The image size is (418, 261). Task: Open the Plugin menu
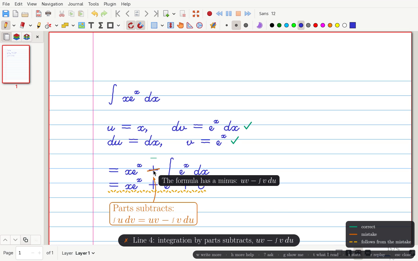pyautogui.click(x=110, y=4)
